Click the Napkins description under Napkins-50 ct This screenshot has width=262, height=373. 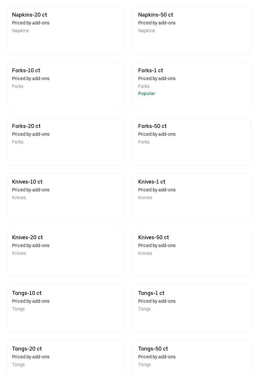coord(147,31)
